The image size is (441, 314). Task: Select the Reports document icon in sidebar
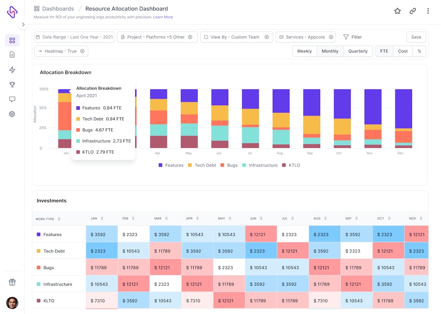click(x=12, y=54)
